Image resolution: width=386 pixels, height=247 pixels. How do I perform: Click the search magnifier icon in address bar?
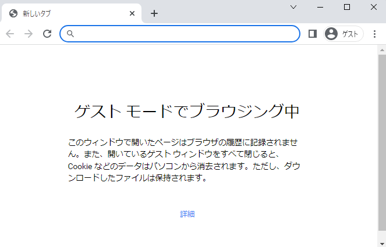pyautogui.click(x=70, y=34)
